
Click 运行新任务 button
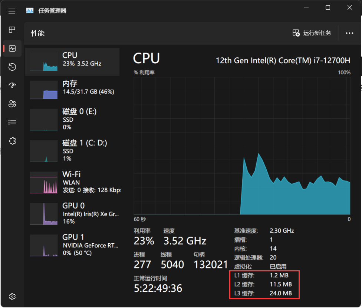(x=312, y=33)
